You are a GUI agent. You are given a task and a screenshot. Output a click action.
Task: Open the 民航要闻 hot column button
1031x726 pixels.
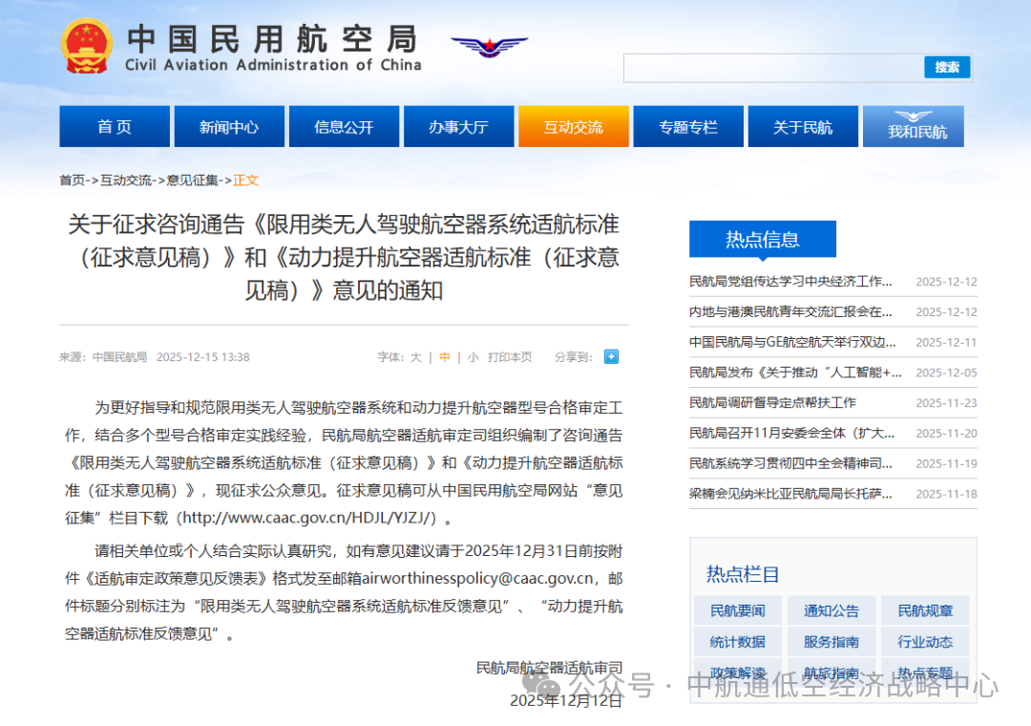[738, 611]
